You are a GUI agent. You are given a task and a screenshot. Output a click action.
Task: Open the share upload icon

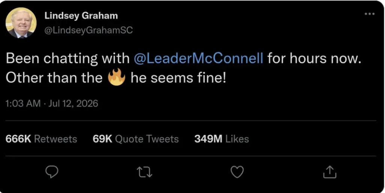click(x=329, y=172)
